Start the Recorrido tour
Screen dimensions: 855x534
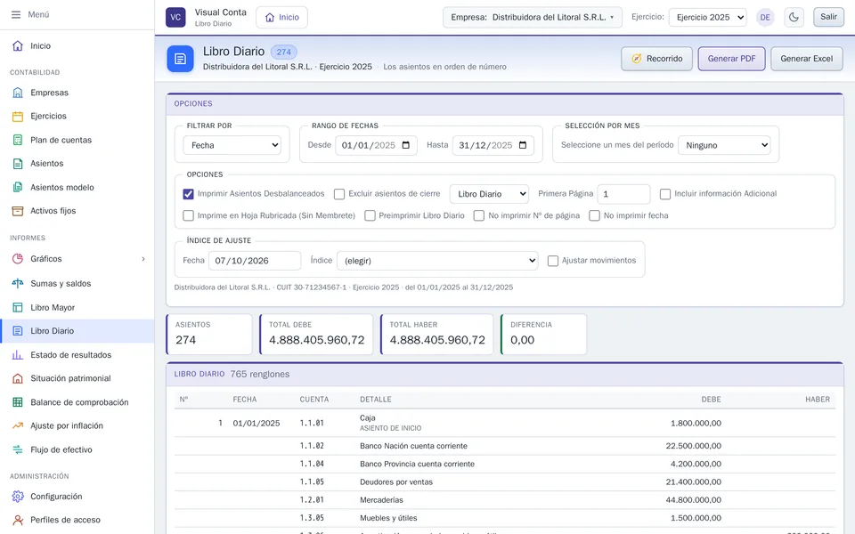coord(656,59)
